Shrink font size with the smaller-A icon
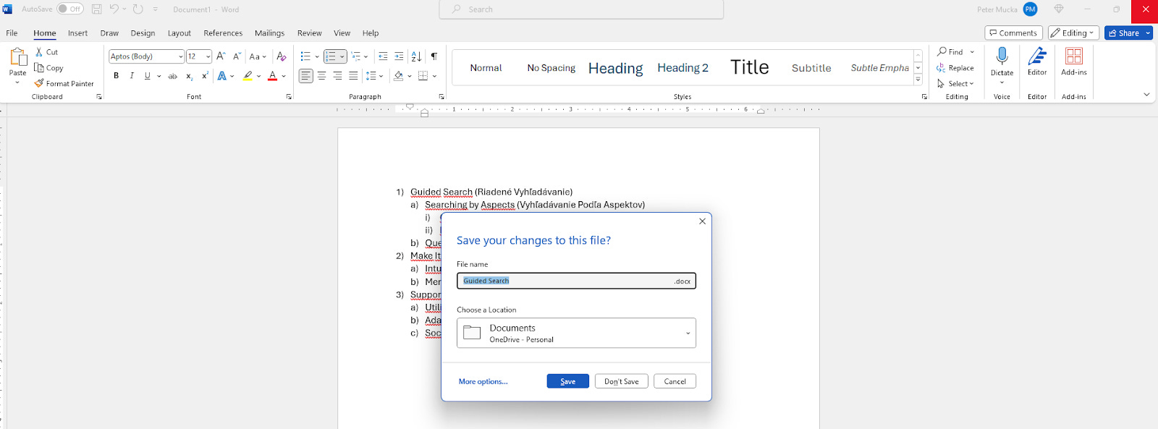The image size is (1158, 429). (237, 56)
